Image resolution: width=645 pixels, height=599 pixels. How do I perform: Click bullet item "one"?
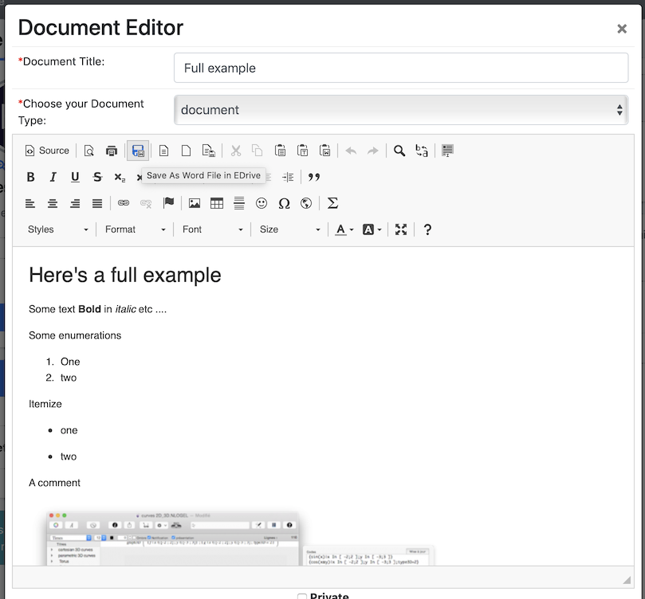point(69,430)
